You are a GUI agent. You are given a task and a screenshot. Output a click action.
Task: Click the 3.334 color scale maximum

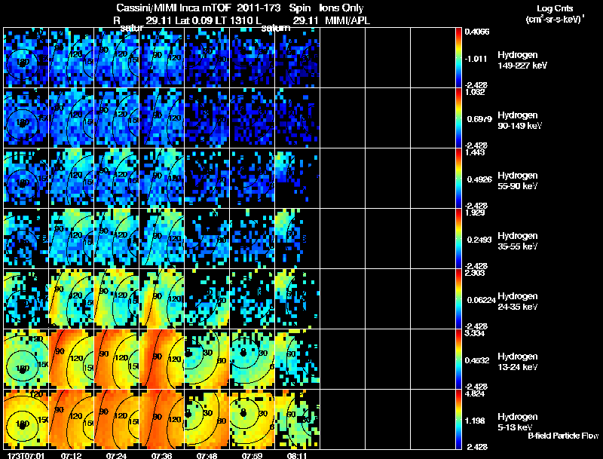(475, 333)
